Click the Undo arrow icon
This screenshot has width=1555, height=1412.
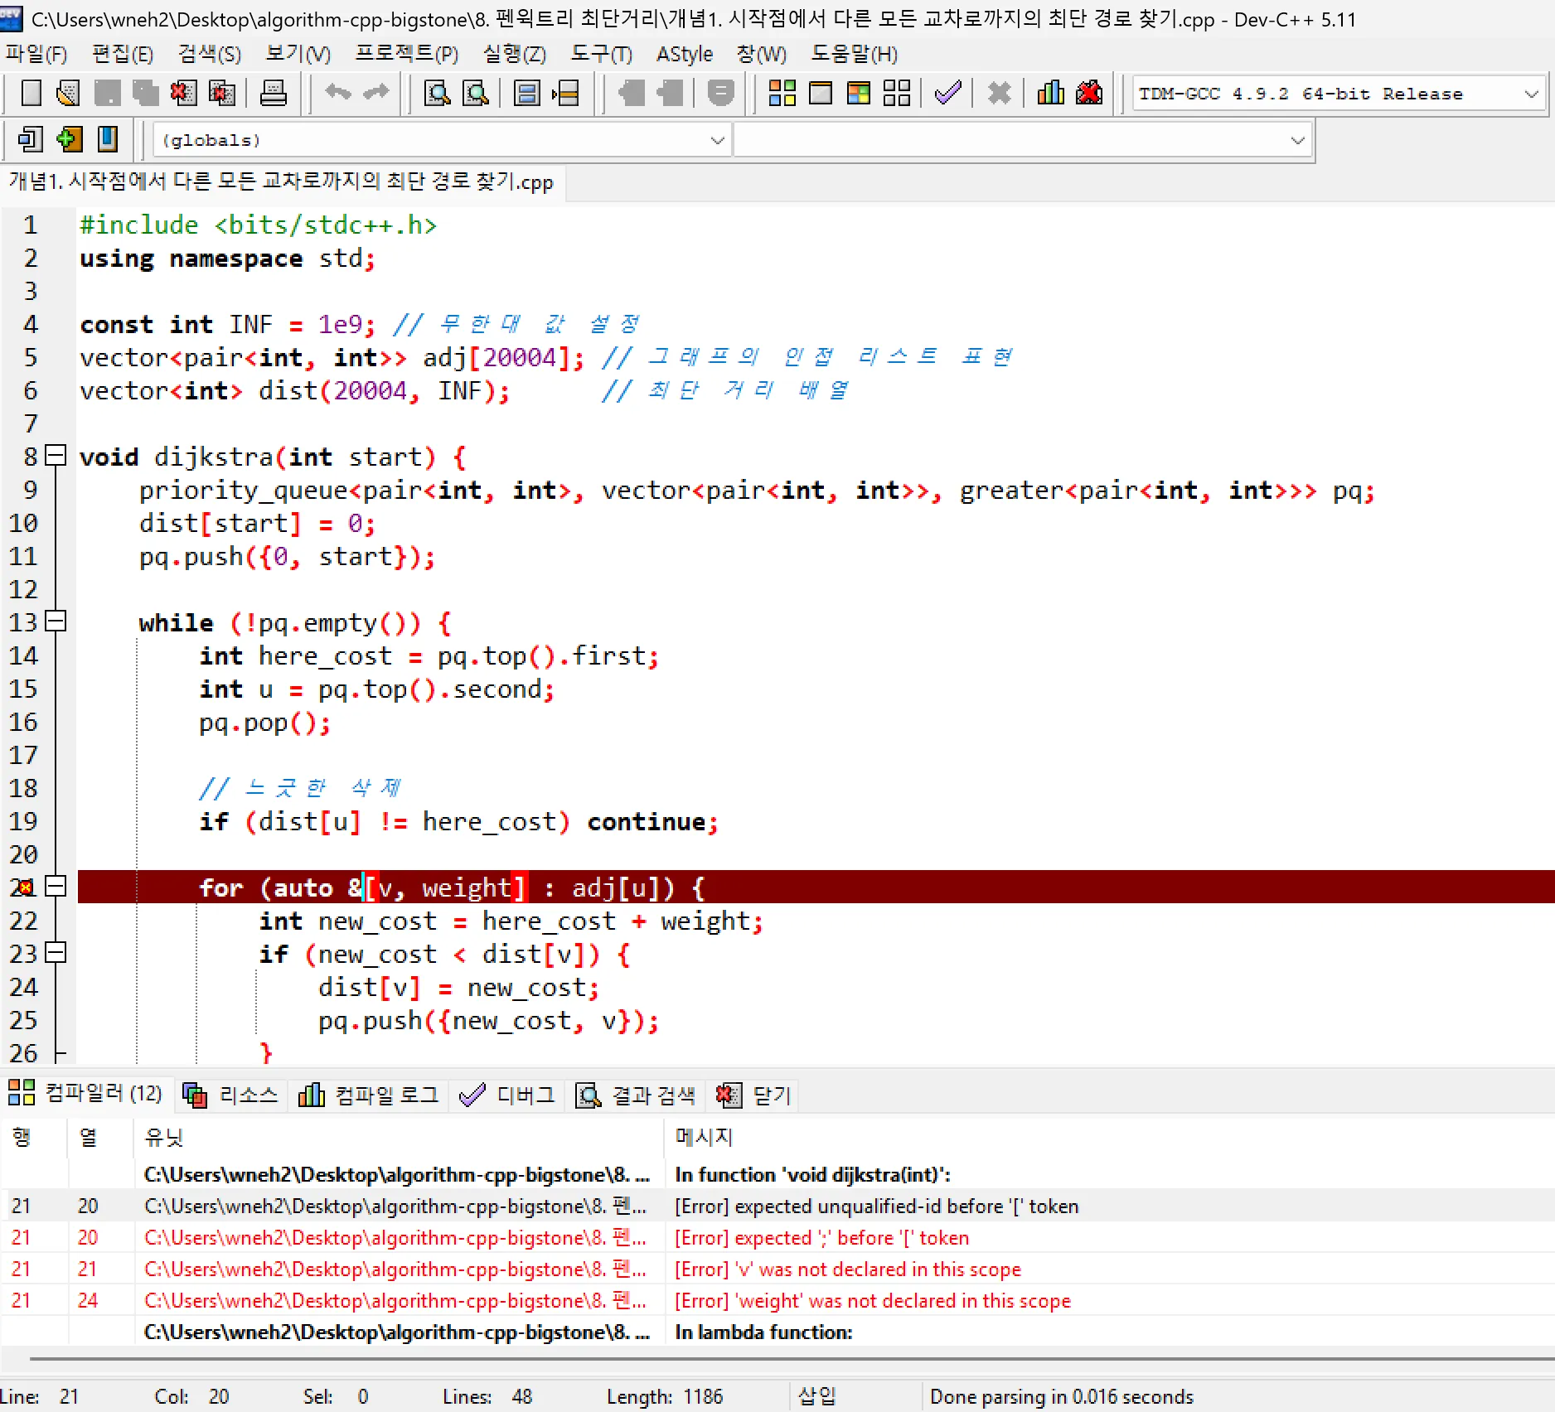(x=337, y=93)
